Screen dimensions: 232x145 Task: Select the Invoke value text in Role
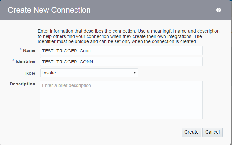(49, 73)
